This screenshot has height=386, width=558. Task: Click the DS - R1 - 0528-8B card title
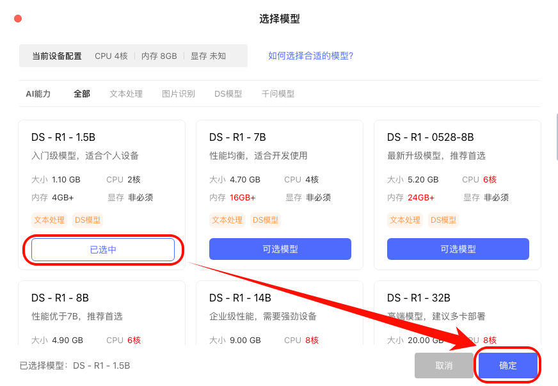click(430, 137)
